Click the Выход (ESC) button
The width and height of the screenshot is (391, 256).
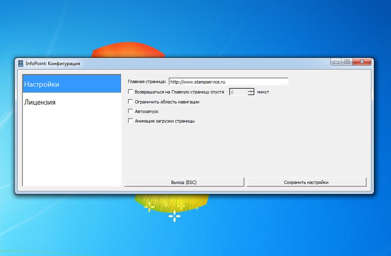[x=184, y=182]
